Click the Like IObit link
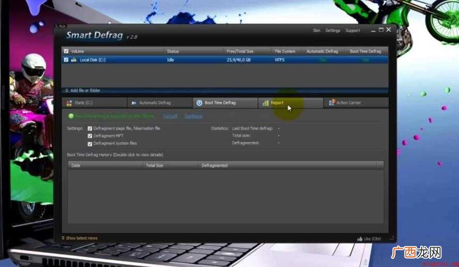The height and width of the screenshot is (267, 459). click(x=372, y=239)
